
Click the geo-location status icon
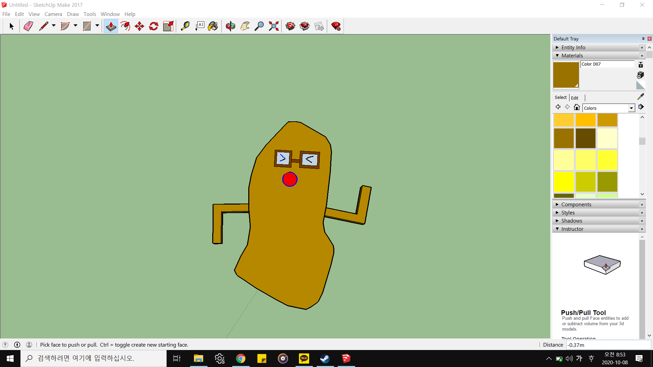(x=5, y=345)
